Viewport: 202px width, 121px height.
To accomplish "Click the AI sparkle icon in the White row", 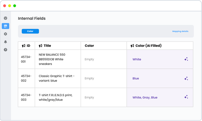I will (x=186, y=59).
